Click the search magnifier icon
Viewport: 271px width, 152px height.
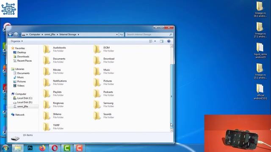click(x=171, y=35)
